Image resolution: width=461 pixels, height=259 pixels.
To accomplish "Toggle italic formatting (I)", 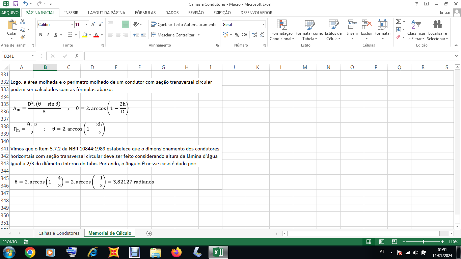I will coord(48,35).
